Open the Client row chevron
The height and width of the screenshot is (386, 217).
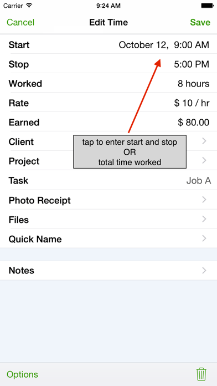click(204, 141)
